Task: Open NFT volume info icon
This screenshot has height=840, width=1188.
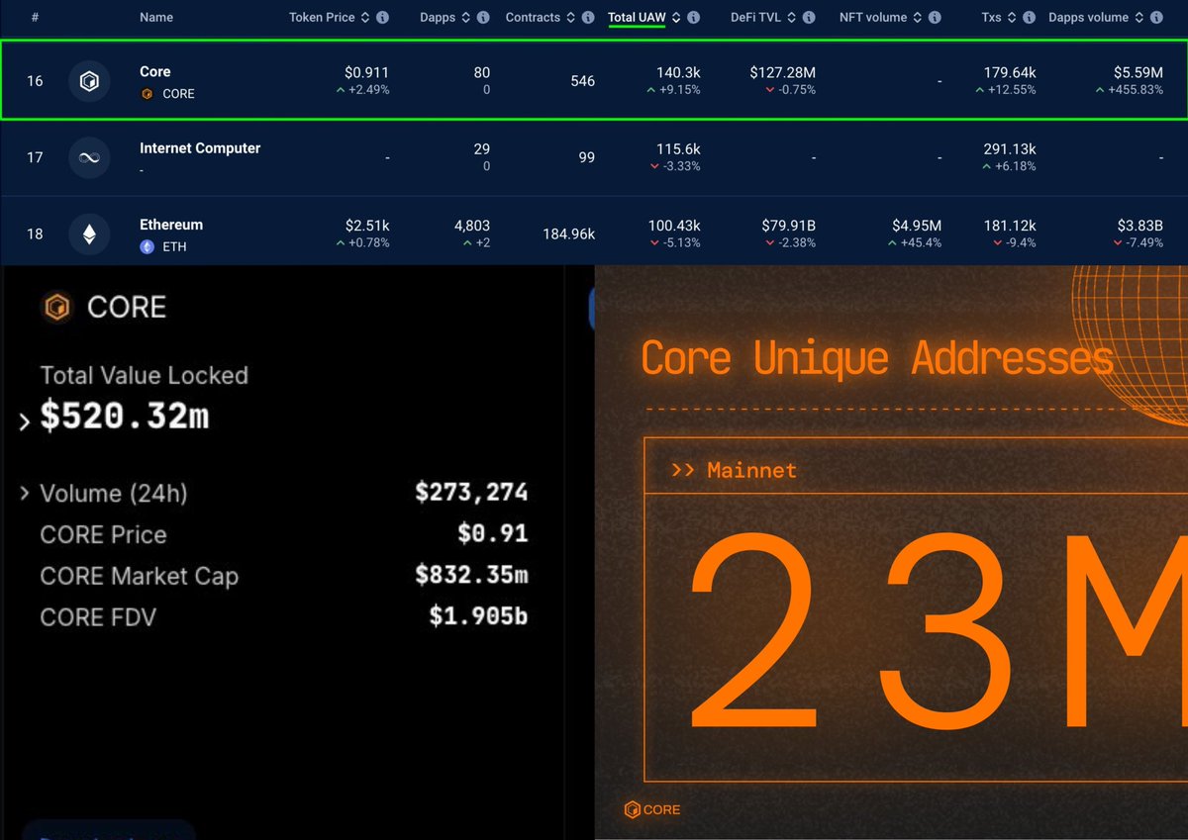Action: point(936,18)
